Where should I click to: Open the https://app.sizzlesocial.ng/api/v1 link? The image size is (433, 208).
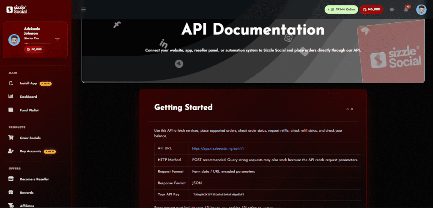point(218,148)
